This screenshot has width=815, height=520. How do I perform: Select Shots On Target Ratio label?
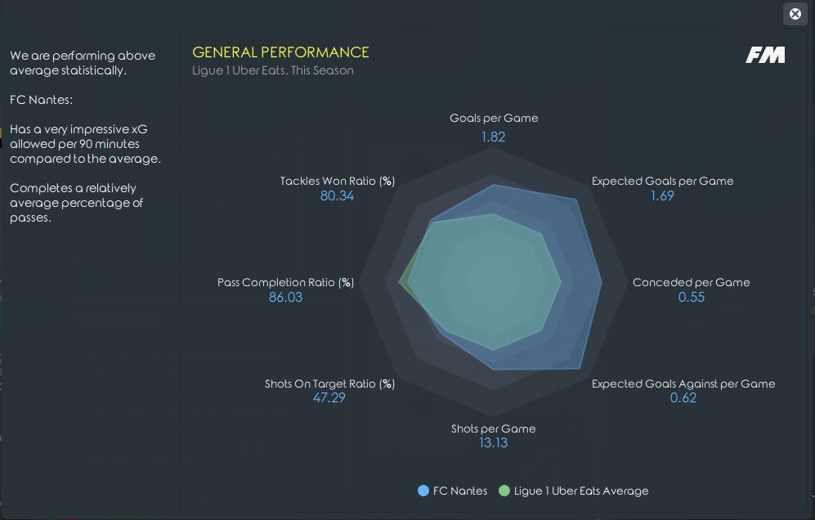tap(329, 383)
